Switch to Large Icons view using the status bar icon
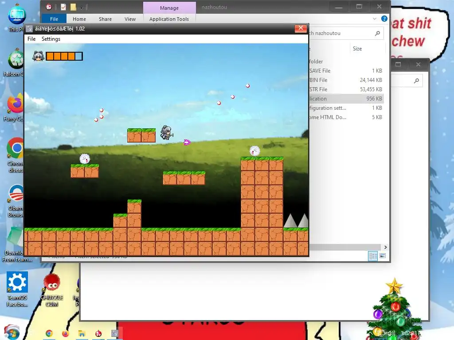Screen dimensions: 454x340 coord(383,256)
